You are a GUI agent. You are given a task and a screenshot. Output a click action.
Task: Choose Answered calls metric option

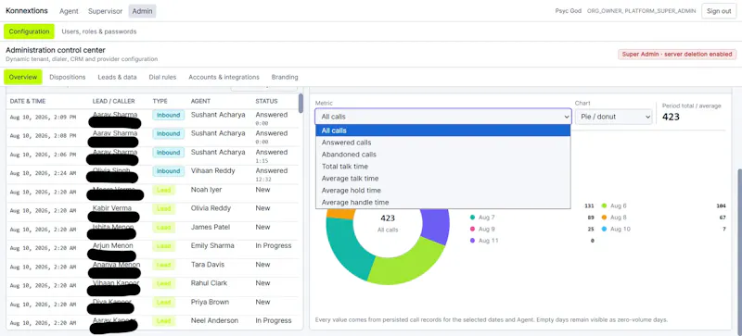443,143
